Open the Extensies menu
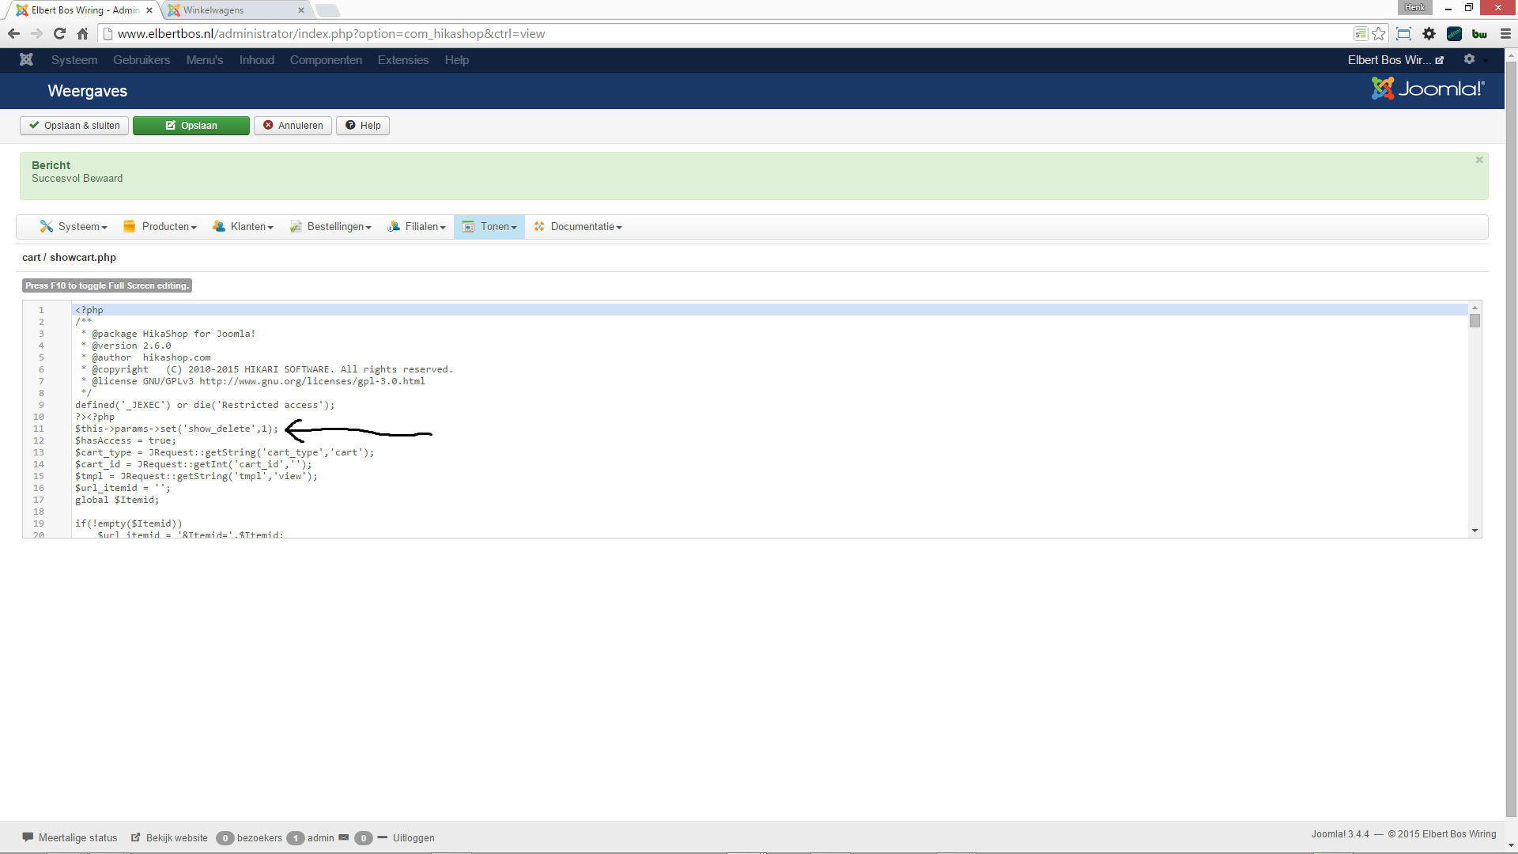The image size is (1518, 854). tap(402, 60)
